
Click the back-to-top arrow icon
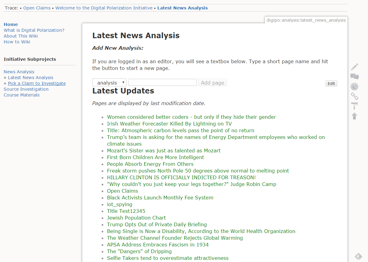pyautogui.click(x=354, y=116)
